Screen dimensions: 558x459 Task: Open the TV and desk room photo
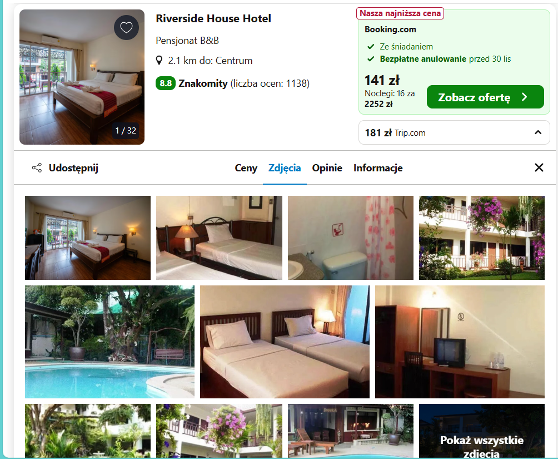(460, 342)
